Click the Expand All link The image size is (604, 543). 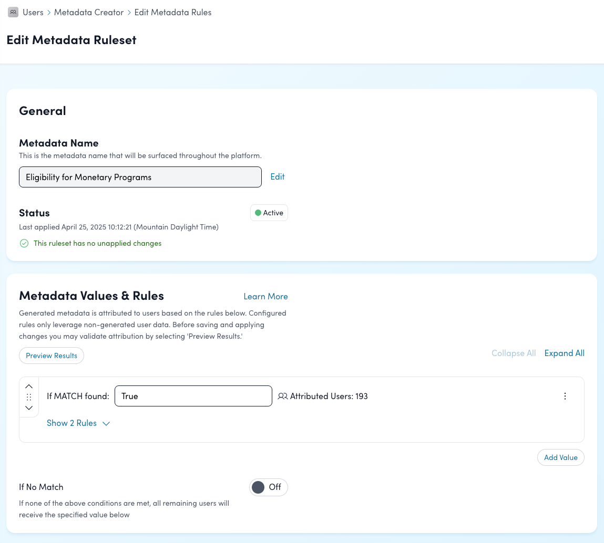[x=564, y=353]
